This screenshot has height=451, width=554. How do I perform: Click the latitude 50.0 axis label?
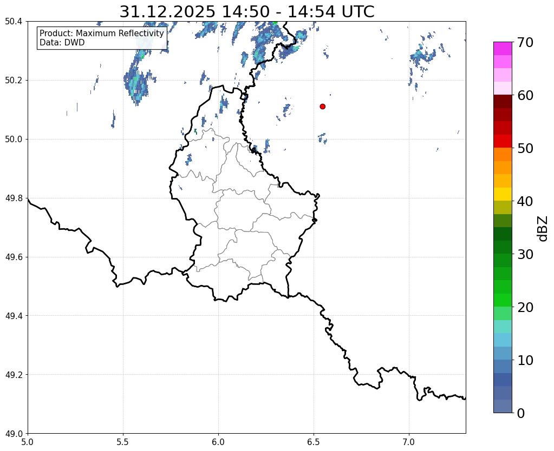tap(14, 140)
